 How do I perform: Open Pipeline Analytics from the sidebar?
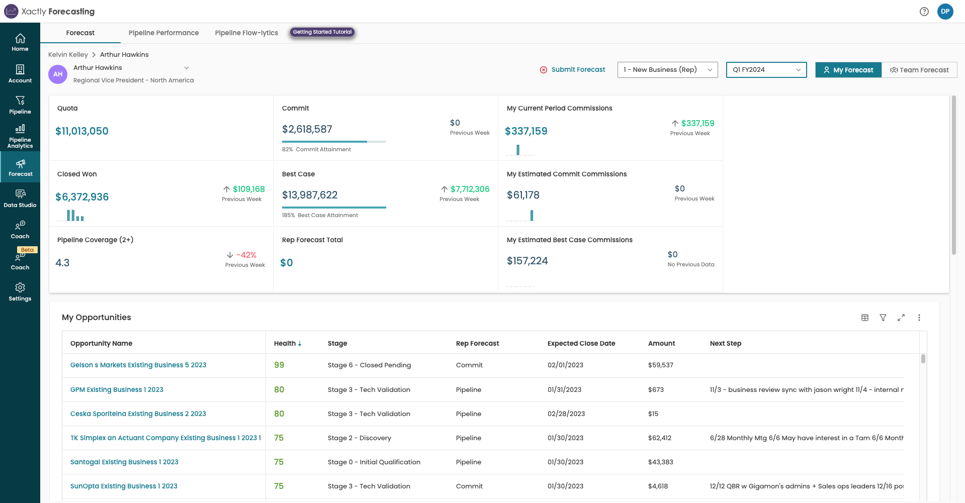tap(20, 136)
